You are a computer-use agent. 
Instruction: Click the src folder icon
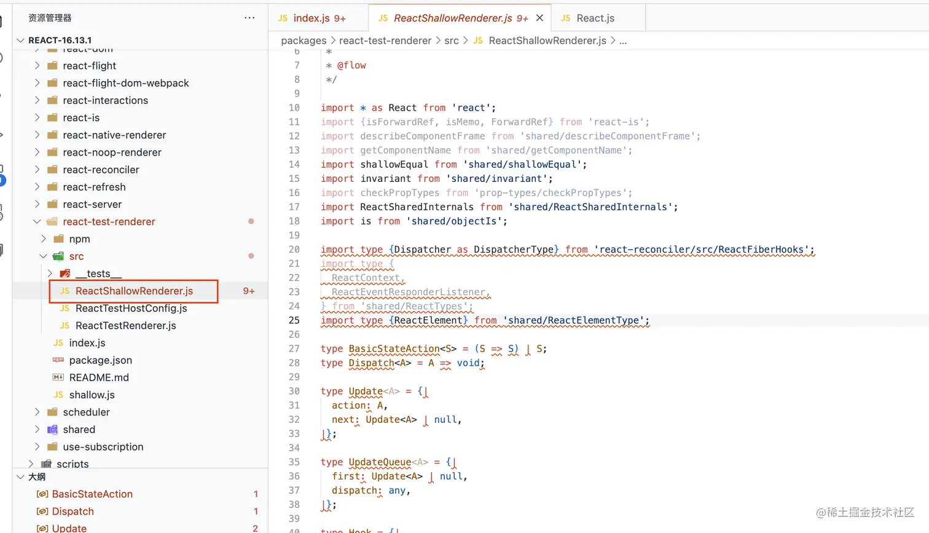pos(58,256)
